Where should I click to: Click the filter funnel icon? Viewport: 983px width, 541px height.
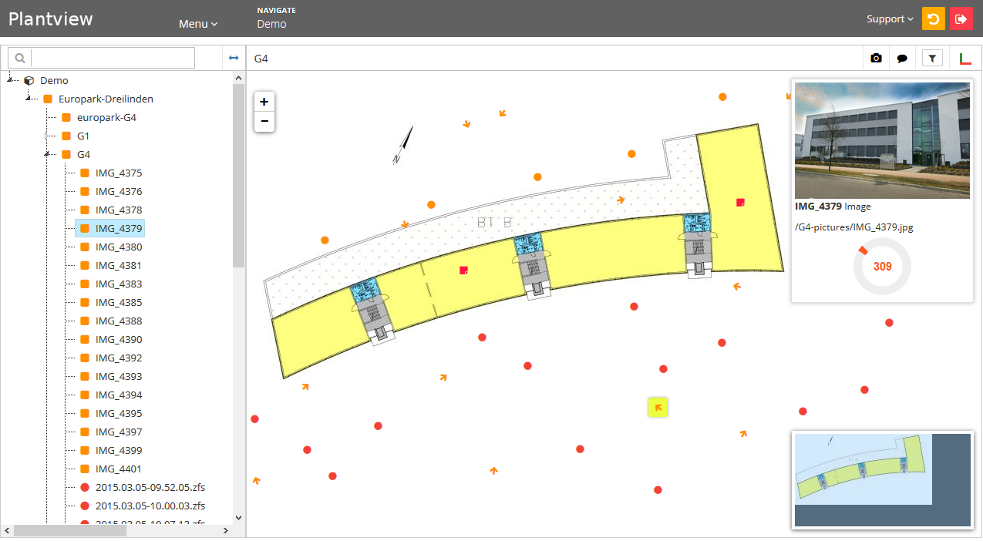pyautogui.click(x=932, y=59)
